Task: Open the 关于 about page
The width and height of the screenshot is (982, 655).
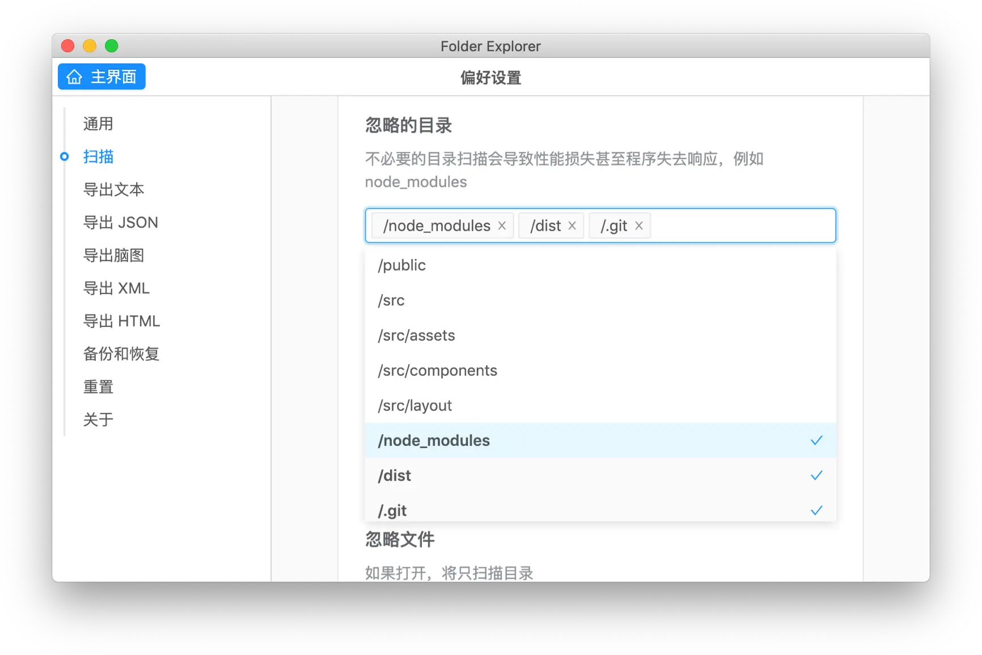Action: coord(98,419)
